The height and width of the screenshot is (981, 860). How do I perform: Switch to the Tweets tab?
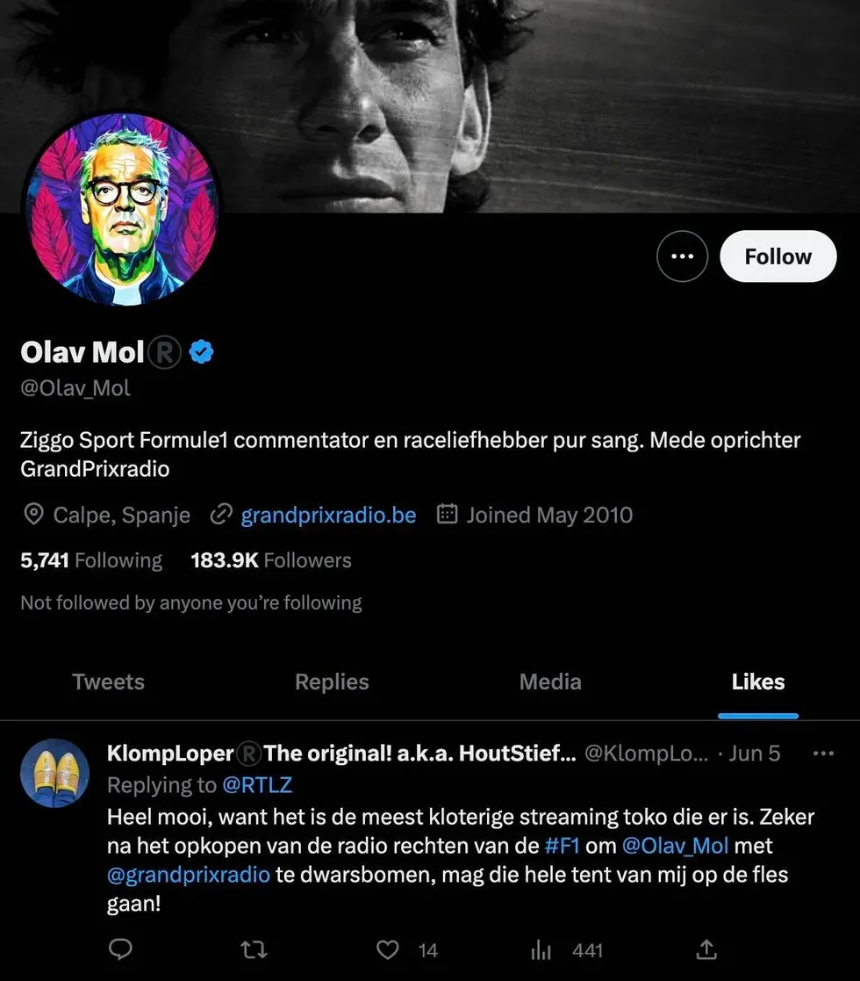point(108,682)
